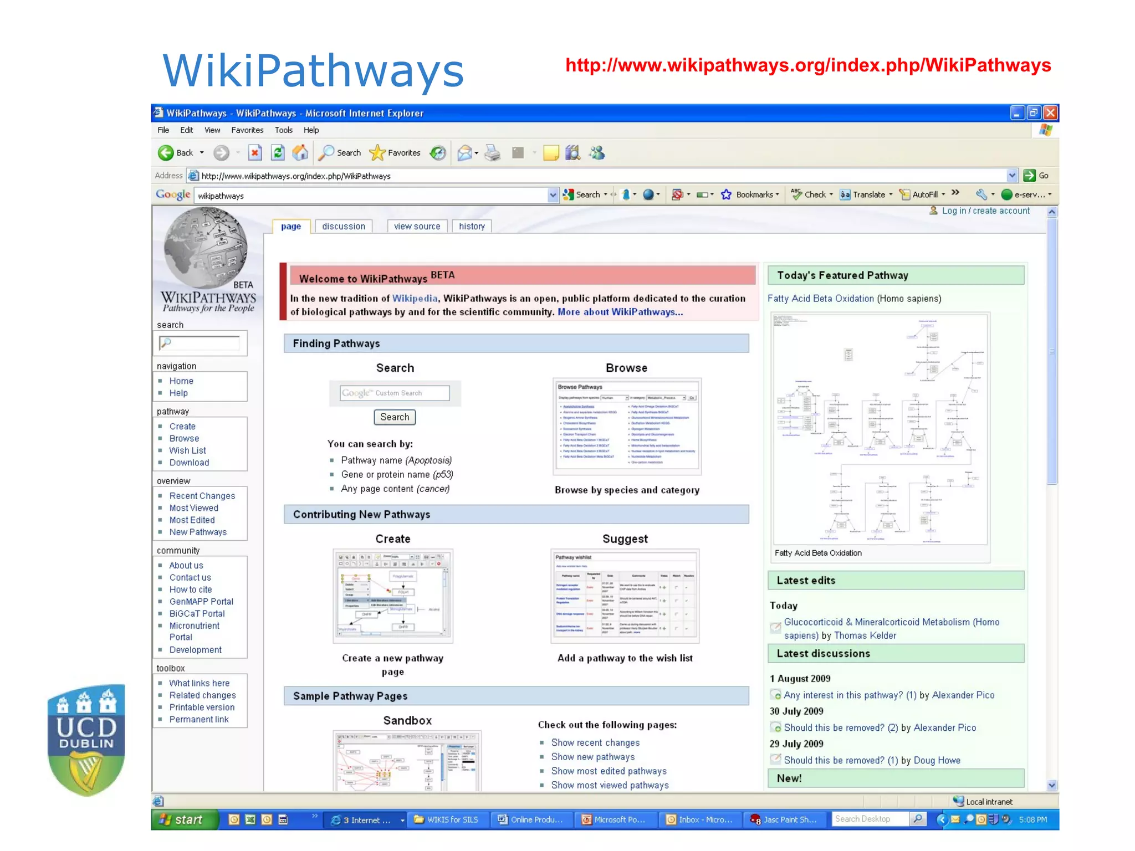Expand the Bookmarks dropdown arrow
This screenshot has width=1135, height=851.
[x=778, y=194]
